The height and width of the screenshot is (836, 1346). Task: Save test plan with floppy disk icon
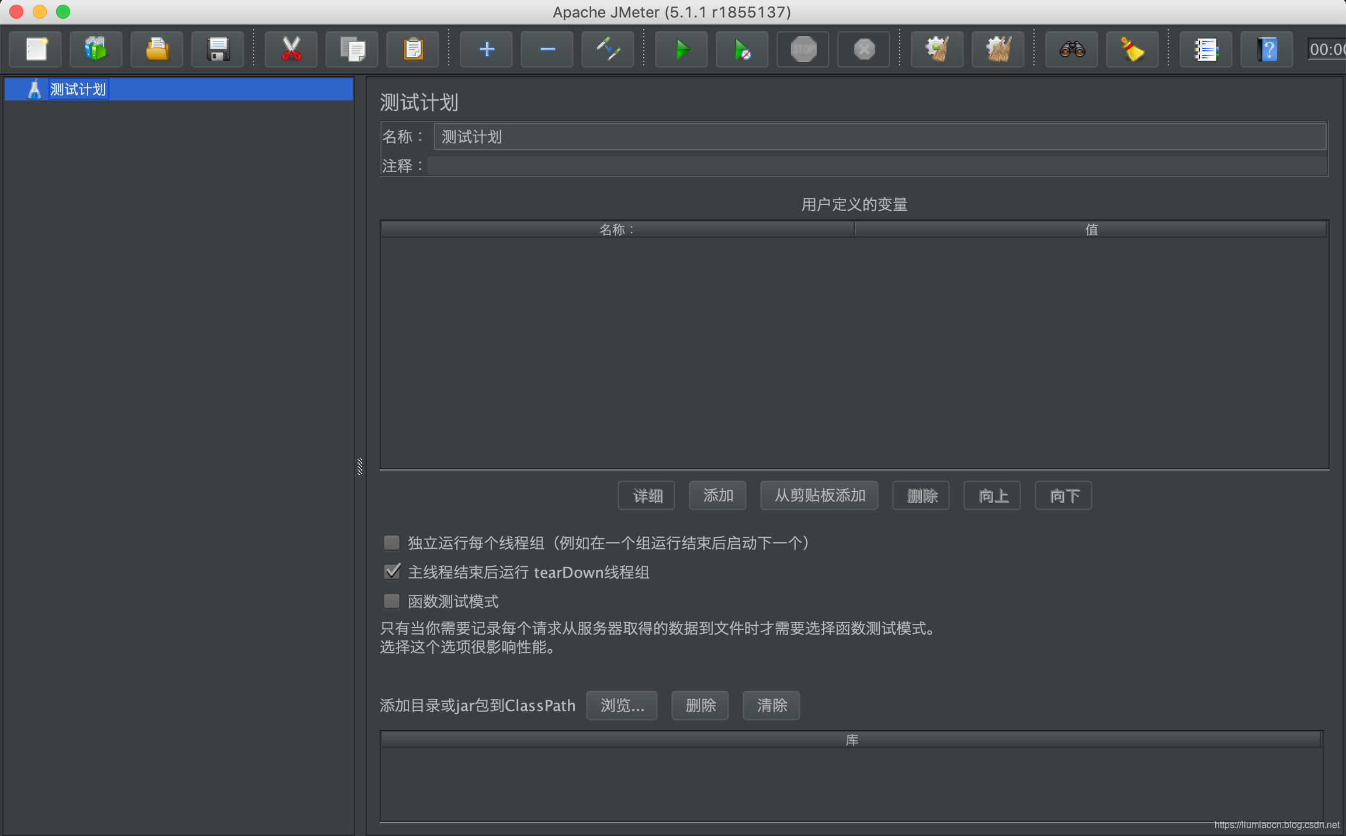point(218,49)
